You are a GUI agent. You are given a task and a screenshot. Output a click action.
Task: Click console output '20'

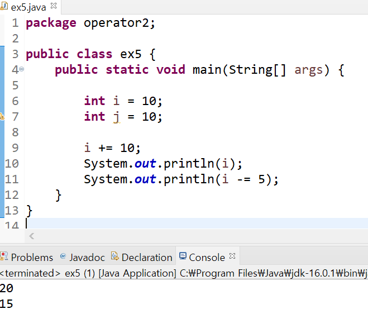click(7, 288)
